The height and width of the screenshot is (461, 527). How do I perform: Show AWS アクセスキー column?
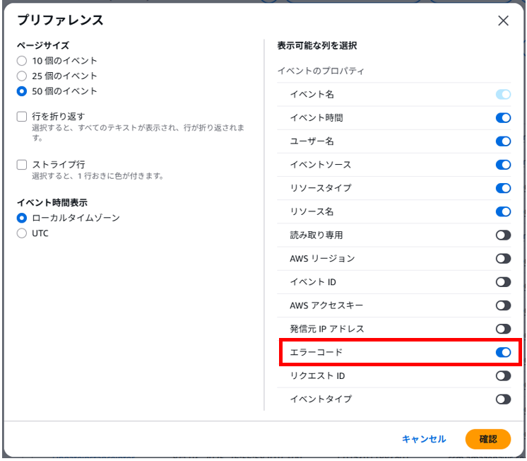[x=503, y=305]
